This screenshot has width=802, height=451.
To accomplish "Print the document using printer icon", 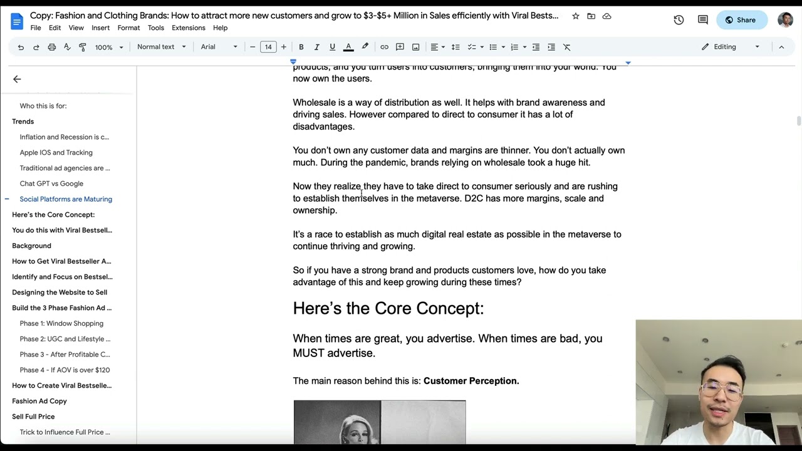I will click(51, 47).
